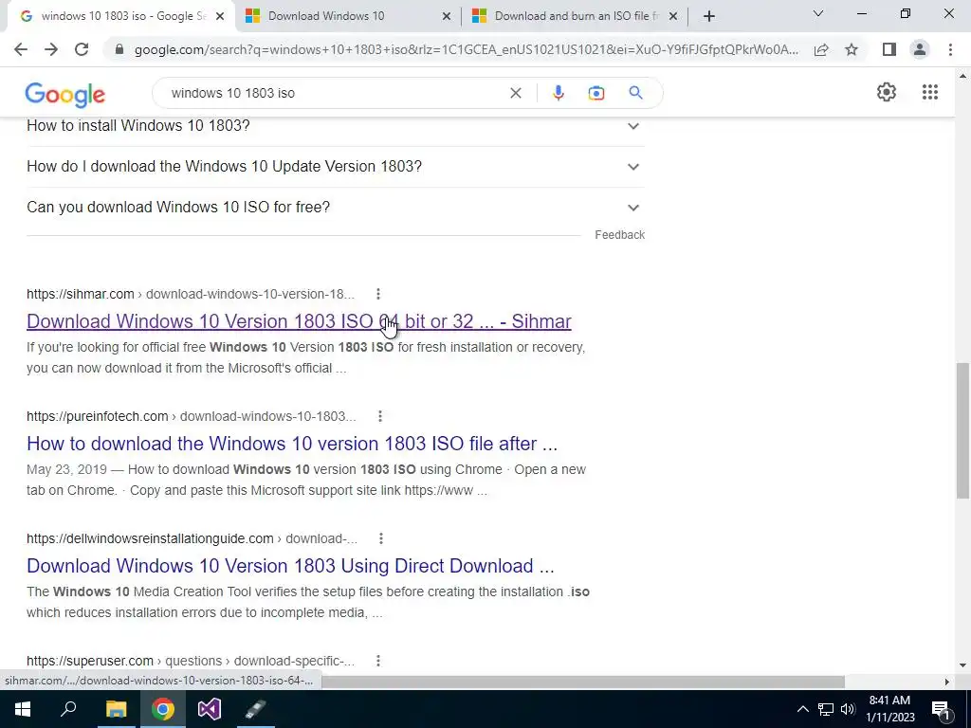971x728 pixels.
Task: Open more options for pureinfotech.com result
Action: (x=380, y=417)
